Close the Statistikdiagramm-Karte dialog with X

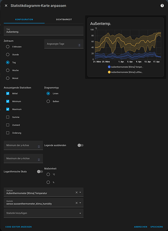click(x=6, y=6)
